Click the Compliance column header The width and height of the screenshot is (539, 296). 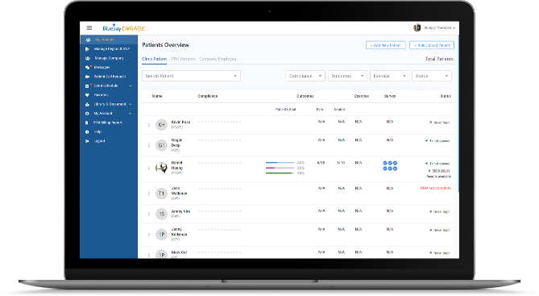click(x=208, y=96)
